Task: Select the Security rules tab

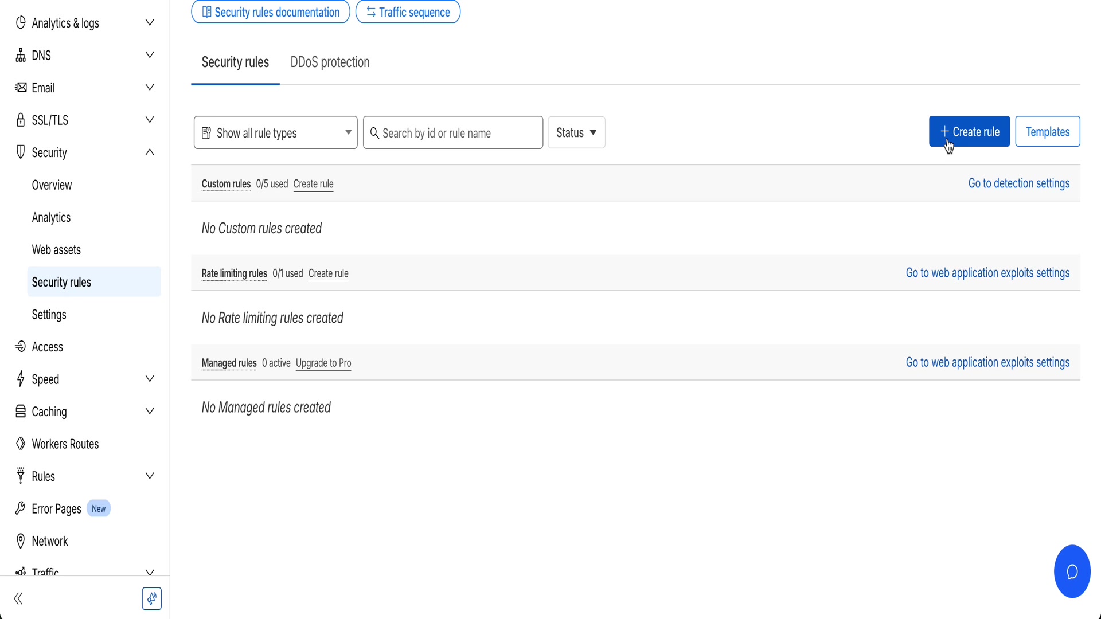Action: [x=235, y=62]
